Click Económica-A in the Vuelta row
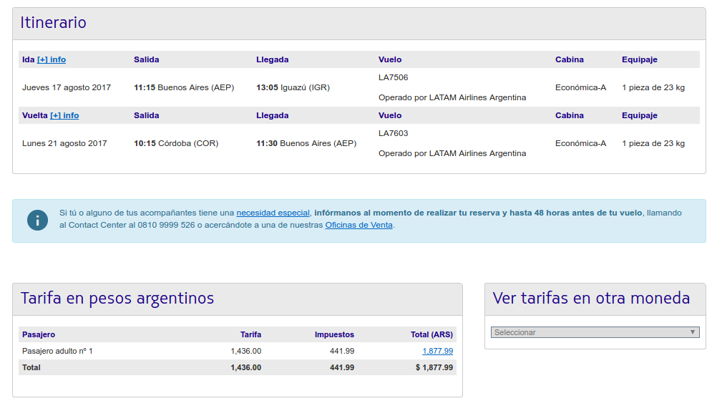Image resolution: width=712 pixels, height=406 pixels. [581, 143]
